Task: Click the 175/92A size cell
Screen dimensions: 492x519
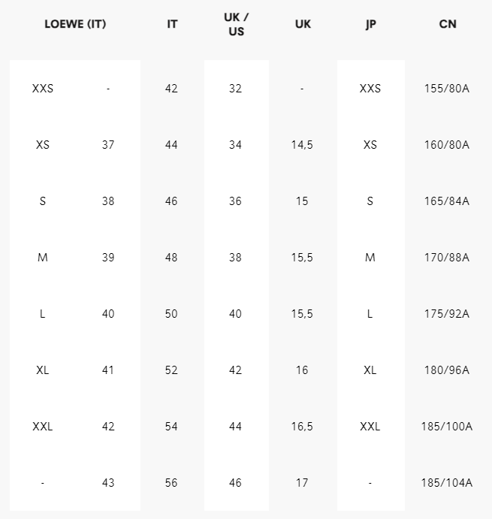Action: coord(447,314)
